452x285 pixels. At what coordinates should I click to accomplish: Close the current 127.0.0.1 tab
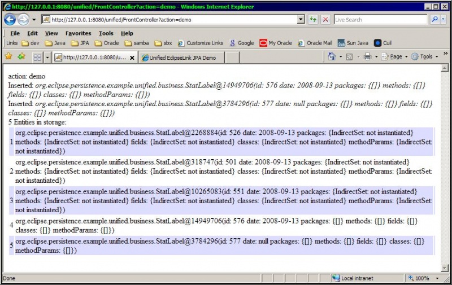[x=132, y=58]
